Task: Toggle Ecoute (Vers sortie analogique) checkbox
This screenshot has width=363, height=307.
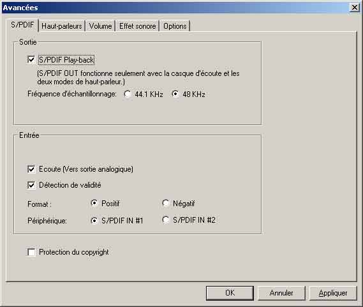Action: [x=31, y=169]
